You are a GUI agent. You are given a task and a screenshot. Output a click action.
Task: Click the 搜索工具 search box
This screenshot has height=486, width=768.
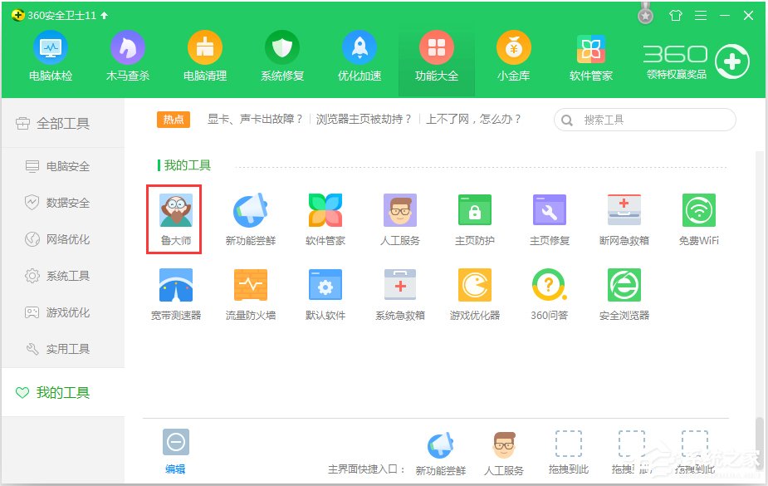[x=644, y=120]
